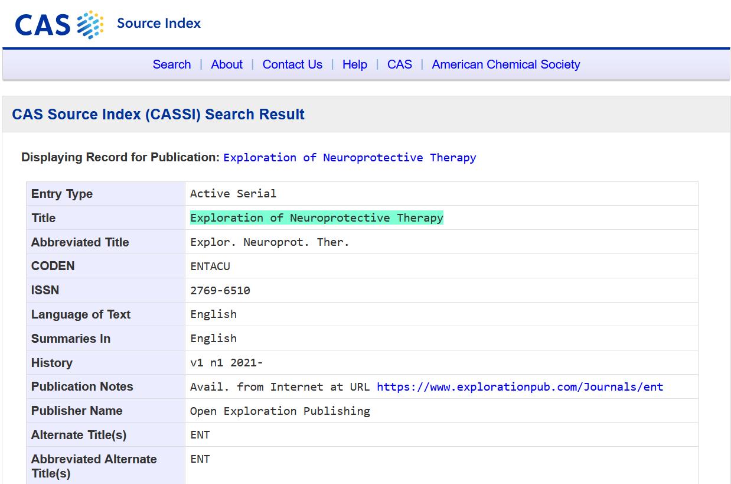Click the 'Entry Type' row label
Screen dimensions: 731x484
62,194
